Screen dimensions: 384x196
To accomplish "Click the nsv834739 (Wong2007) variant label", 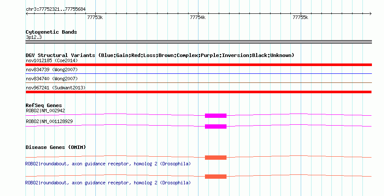I will pyautogui.click(x=52, y=70).
